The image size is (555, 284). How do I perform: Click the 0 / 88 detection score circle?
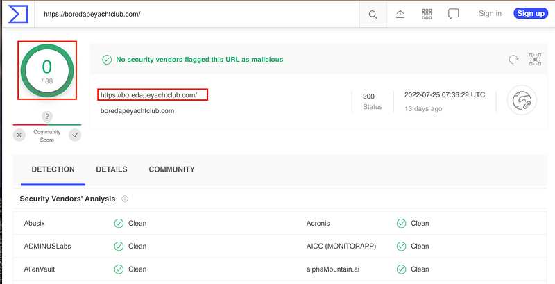click(47, 70)
